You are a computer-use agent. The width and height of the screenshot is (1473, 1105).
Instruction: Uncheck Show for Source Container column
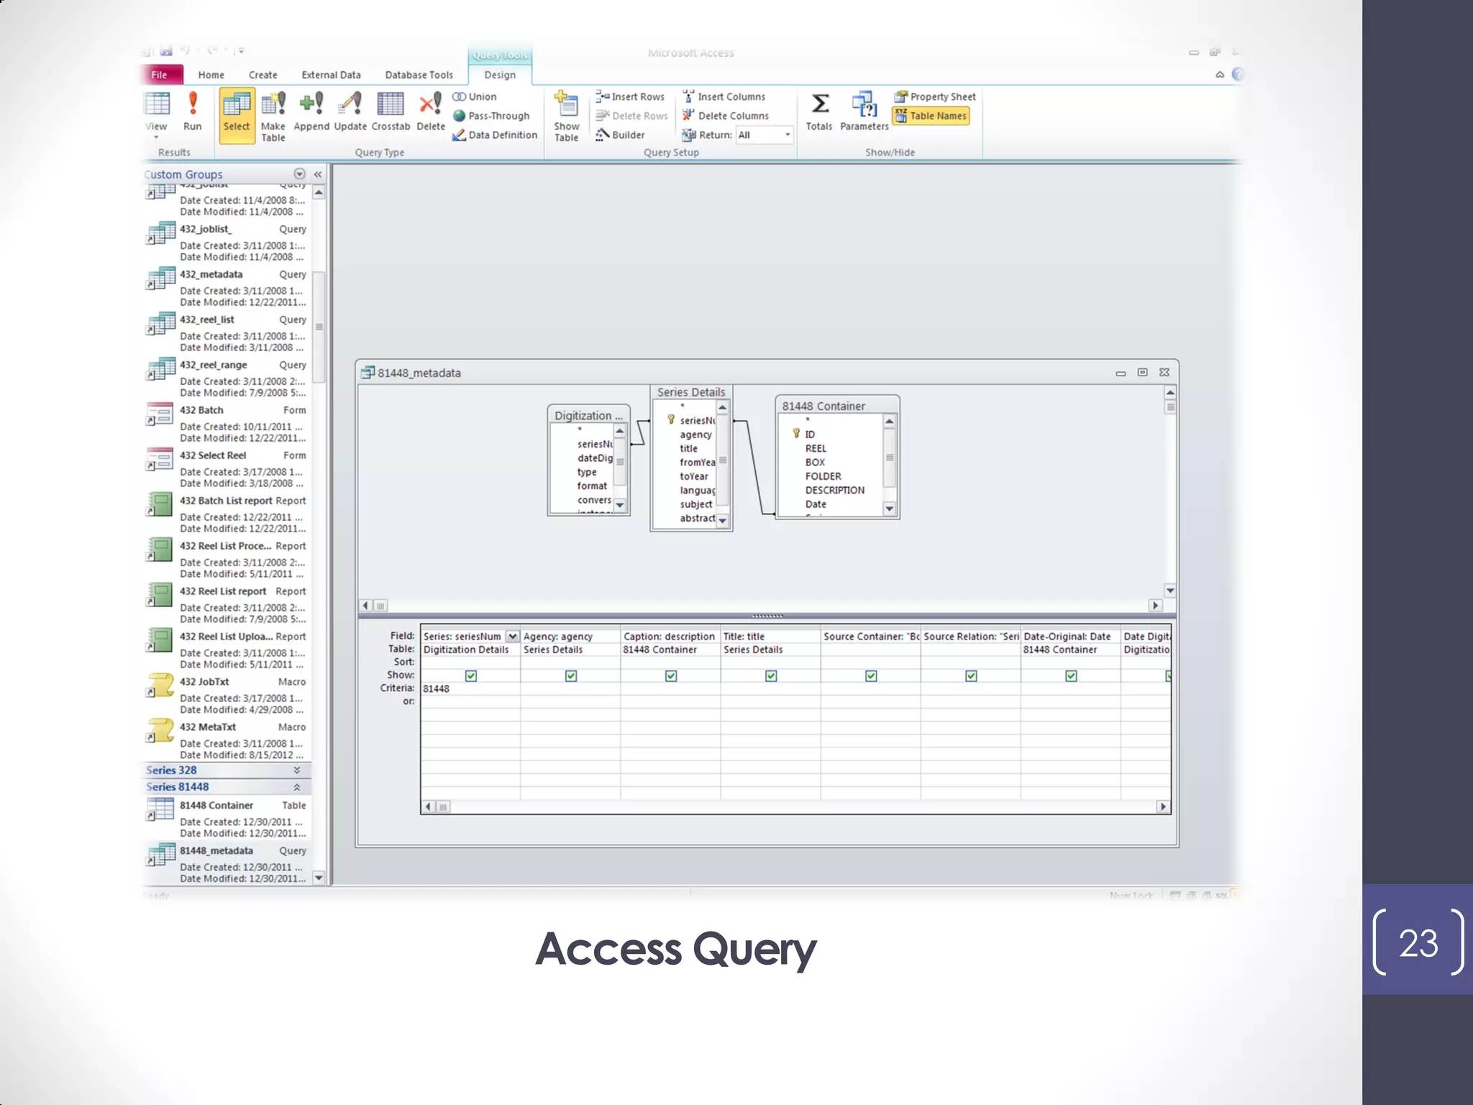pos(871,676)
